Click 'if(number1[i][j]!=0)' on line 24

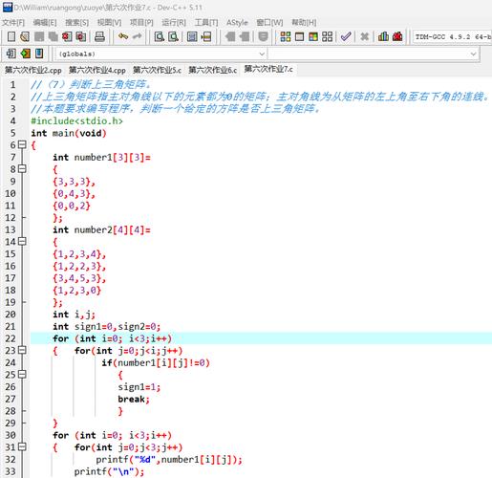pos(156,362)
